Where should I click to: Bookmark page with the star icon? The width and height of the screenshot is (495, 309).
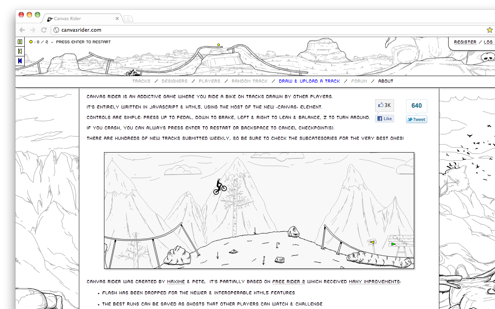click(x=490, y=30)
